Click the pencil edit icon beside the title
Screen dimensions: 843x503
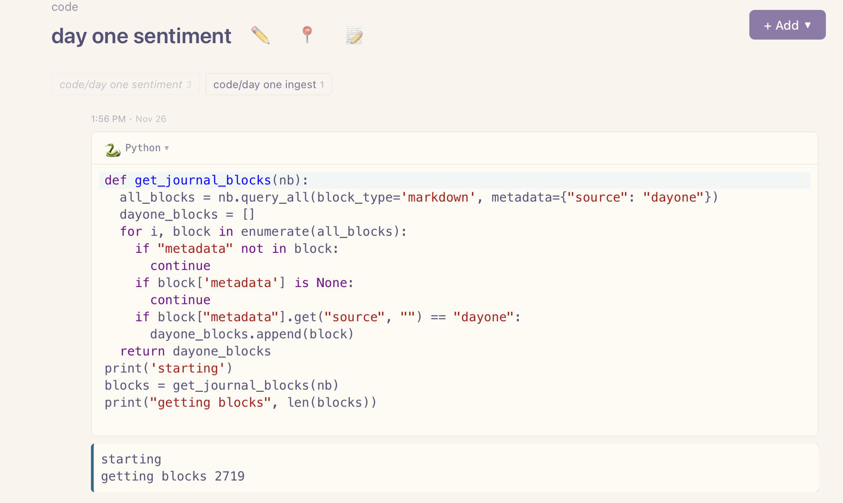tap(260, 36)
